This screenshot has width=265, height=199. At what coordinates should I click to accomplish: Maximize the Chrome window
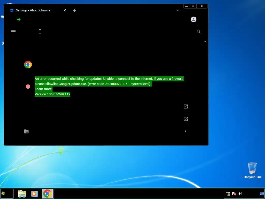tap(193, 6)
